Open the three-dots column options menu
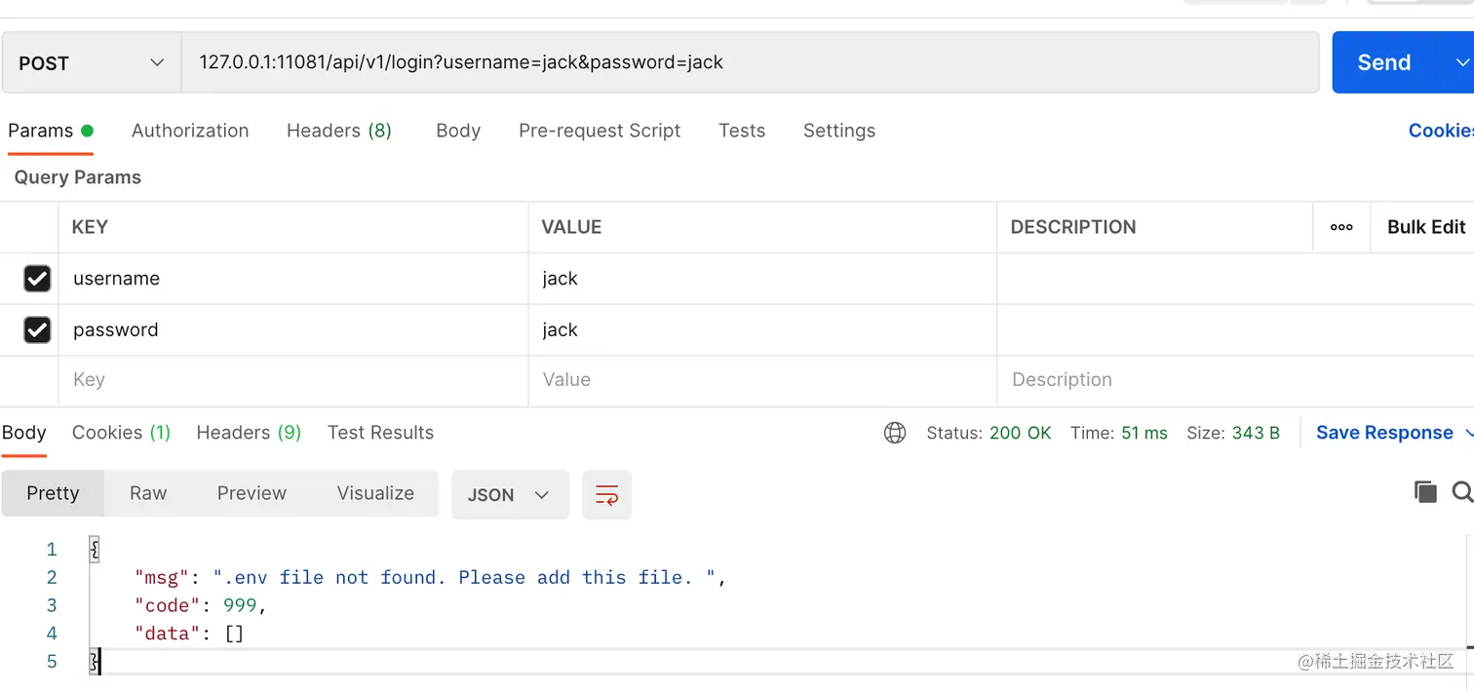 click(1341, 227)
